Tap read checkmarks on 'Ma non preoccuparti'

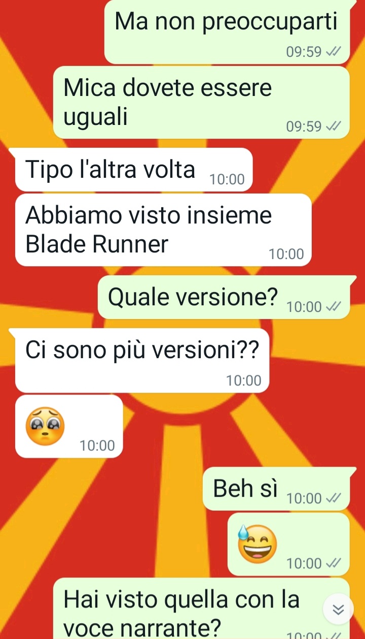tap(333, 52)
